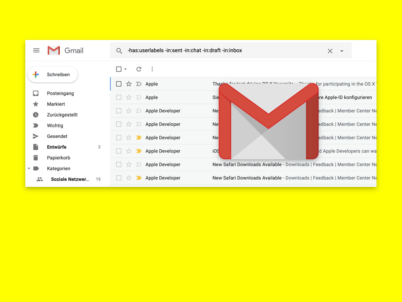Image resolution: width=402 pixels, height=302 pixels.
Task: Click the Gesendet paper plane icon
Action: [36, 136]
